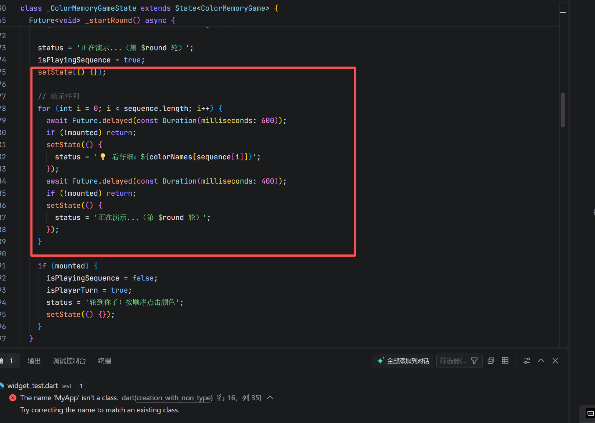Toggle problems table view icon
Viewport: 595px width, 423px height.
[505, 361]
